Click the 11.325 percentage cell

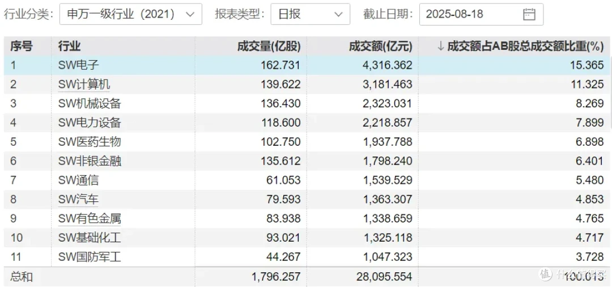click(588, 85)
